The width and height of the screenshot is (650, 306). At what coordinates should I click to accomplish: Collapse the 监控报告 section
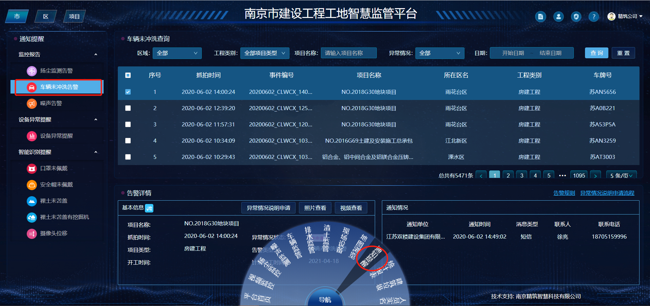(x=96, y=55)
